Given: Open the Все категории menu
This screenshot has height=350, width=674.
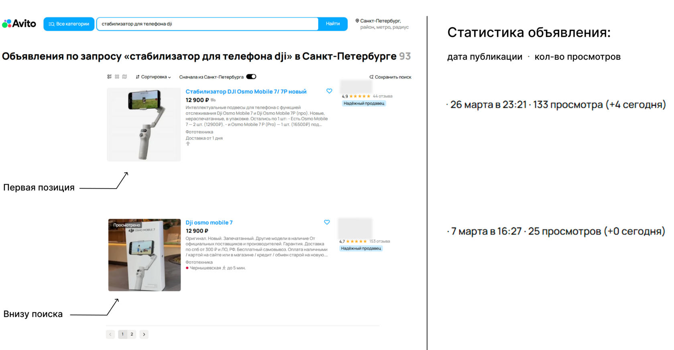Looking at the screenshot, I should (x=69, y=24).
